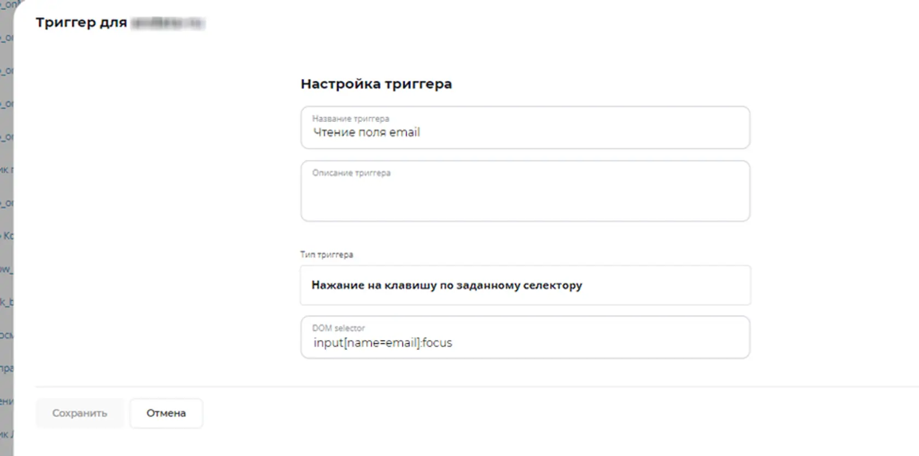Click the DOM selector input field
Viewport: 919px width, 456px height.
[525, 337]
